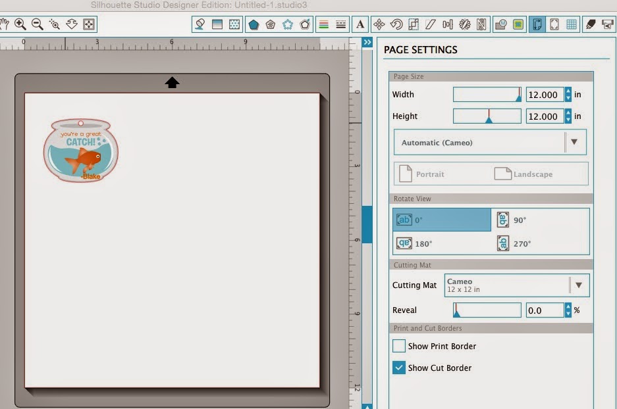This screenshot has height=409, width=617.
Task: Open the Pattern Fill options
Action: click(x=235, y=24)
